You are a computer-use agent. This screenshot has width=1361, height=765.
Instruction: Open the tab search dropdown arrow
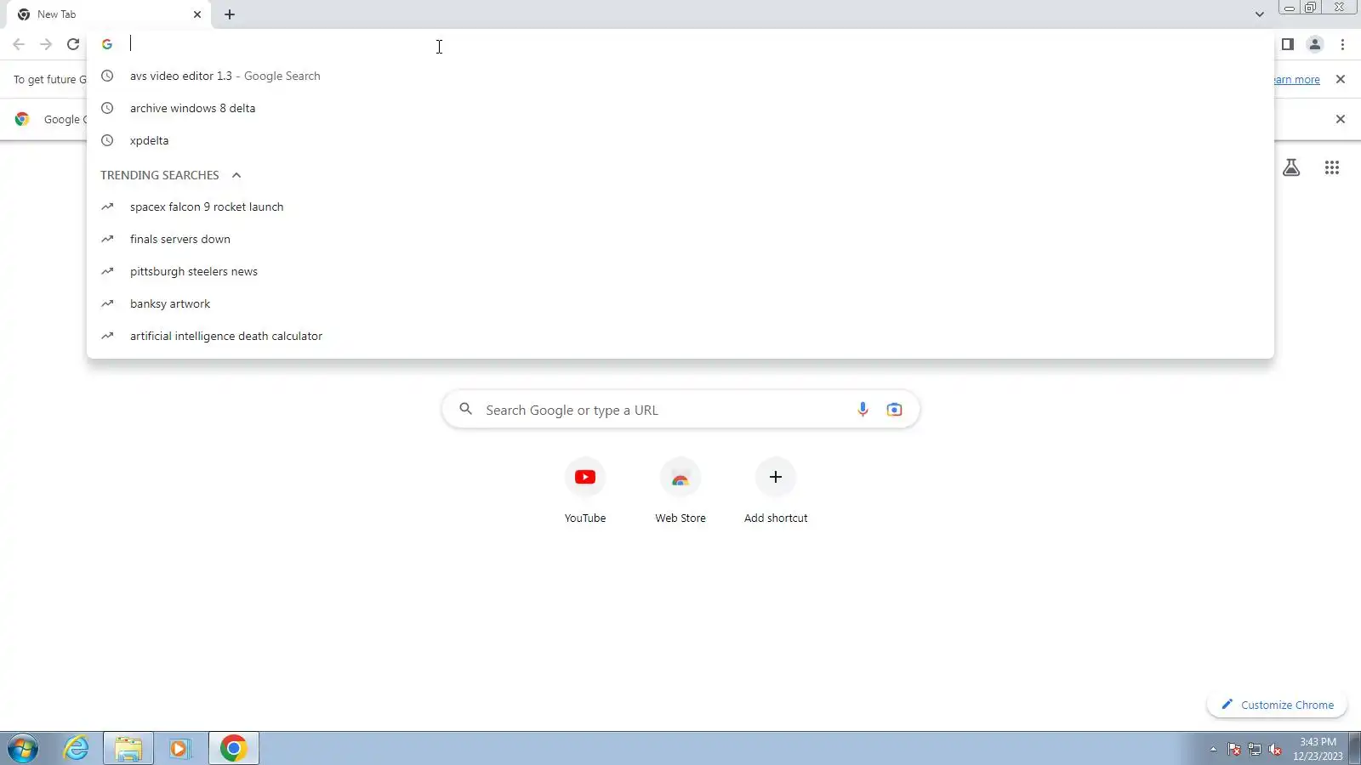point(1259,14)
